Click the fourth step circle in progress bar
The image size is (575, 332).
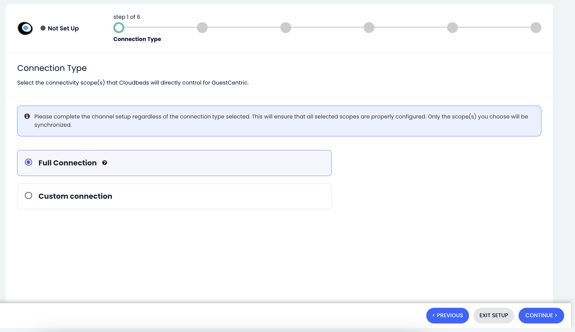pyautogui.click(x=369, y=28)
